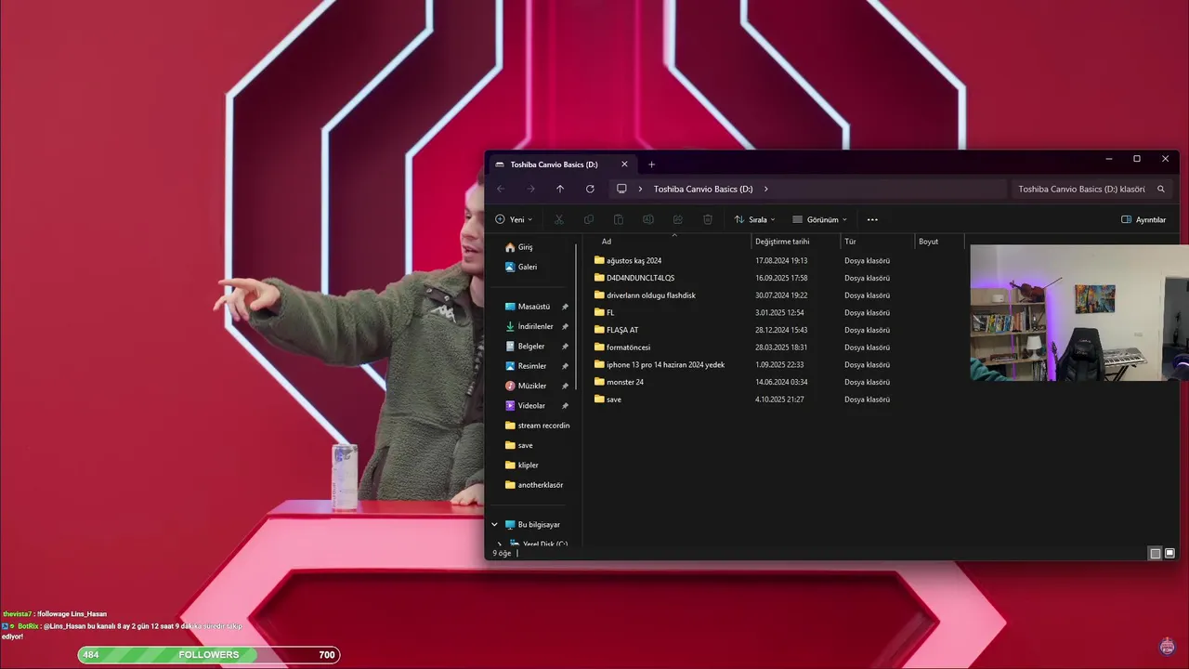Switch to details list view in status bar
Image resolution: width=1189 pixels, height=669 pixels.
coord(1156,553)
